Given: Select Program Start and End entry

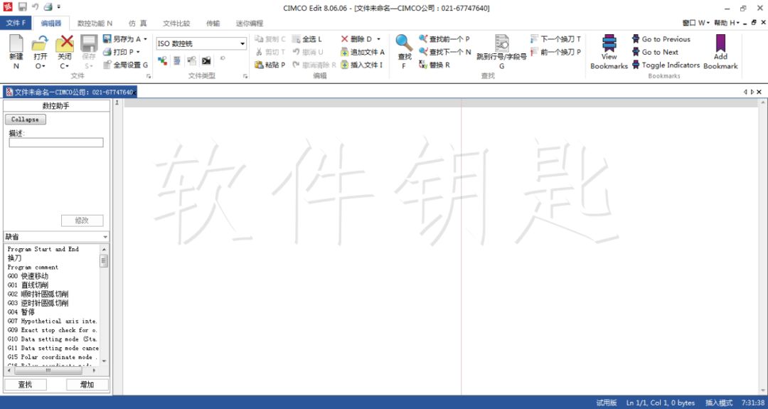Looking at the screenshot, I should click(43, 249).
